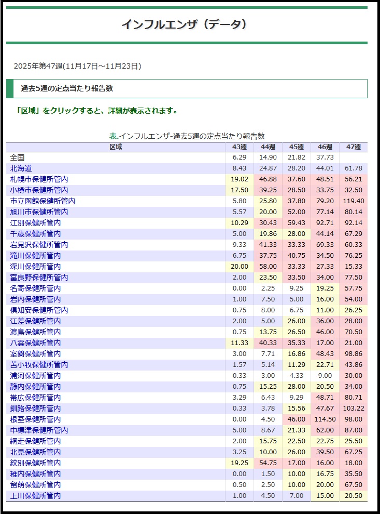
Task: Open 旭川市保健所管内 region details
Action: pyautogui.click(x=39, y=212)
